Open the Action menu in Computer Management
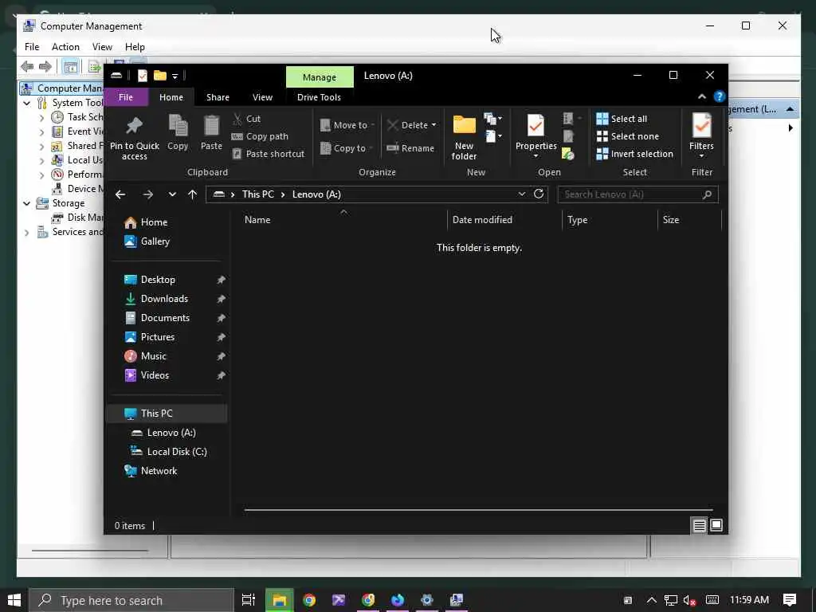The image size is (816, 612). 65,47
